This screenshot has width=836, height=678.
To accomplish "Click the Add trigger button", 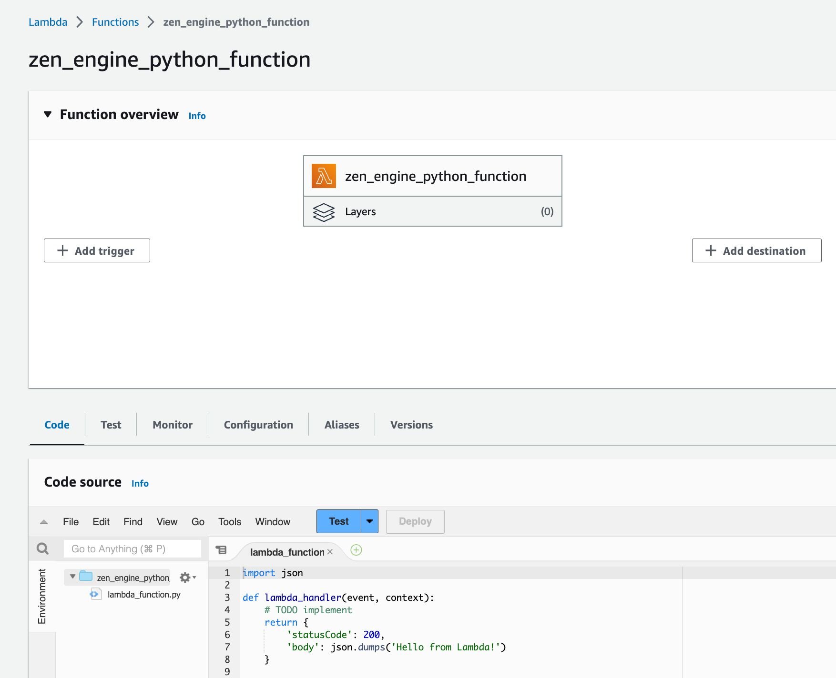I will (97, 250).
